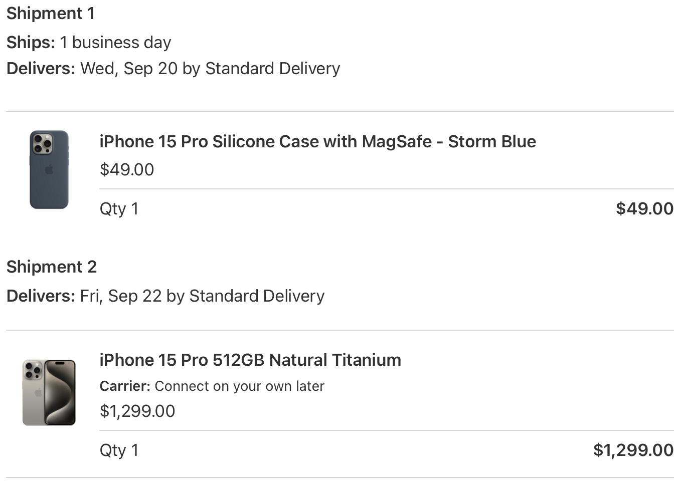Click the Ships 1 business day line
Image resolution: width=686 pixels, height=485 pixels.
coord(89,43)
